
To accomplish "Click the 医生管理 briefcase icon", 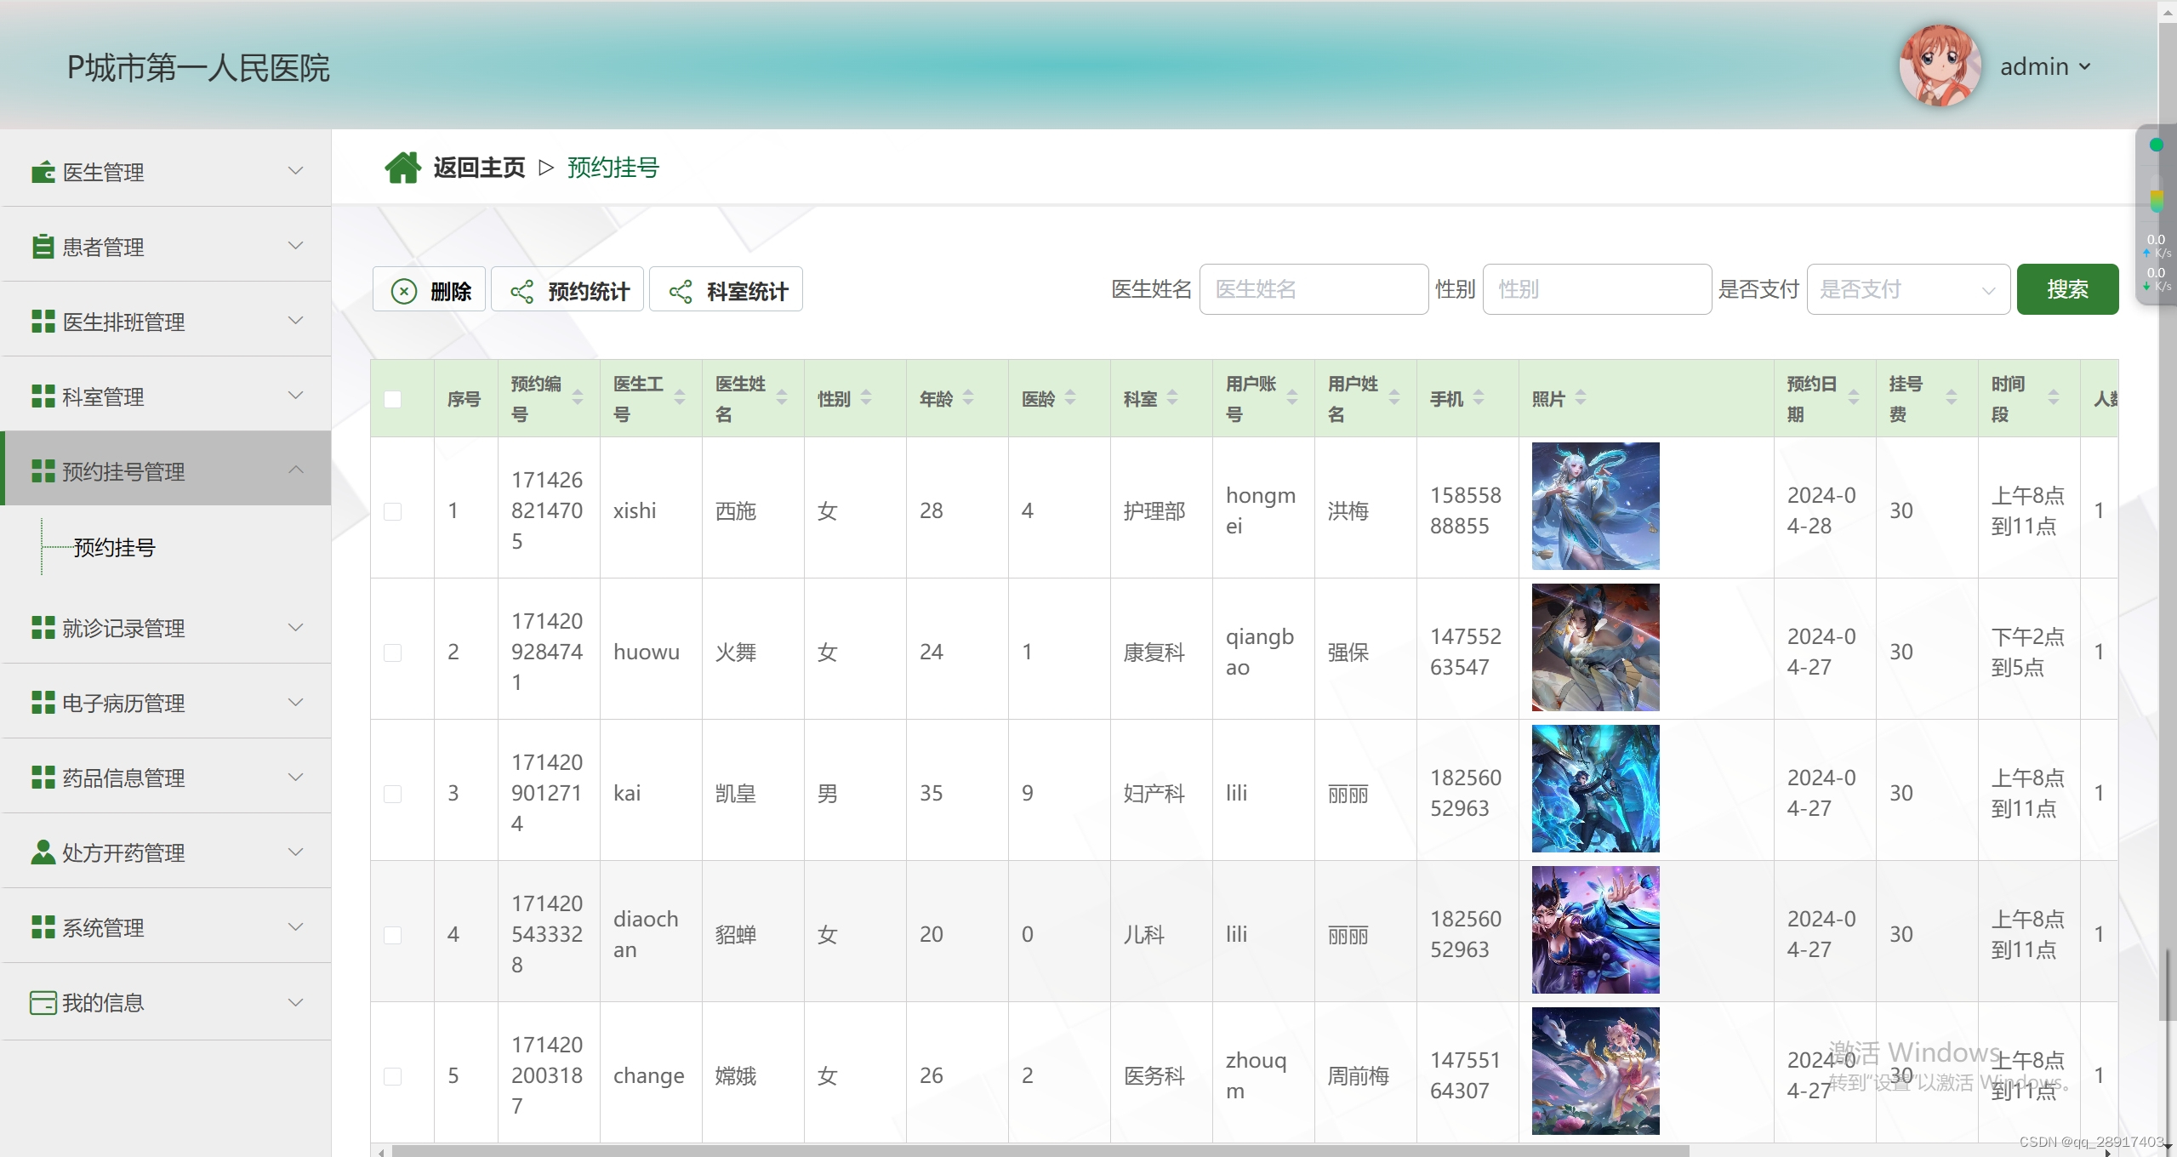I will (43, 172).
